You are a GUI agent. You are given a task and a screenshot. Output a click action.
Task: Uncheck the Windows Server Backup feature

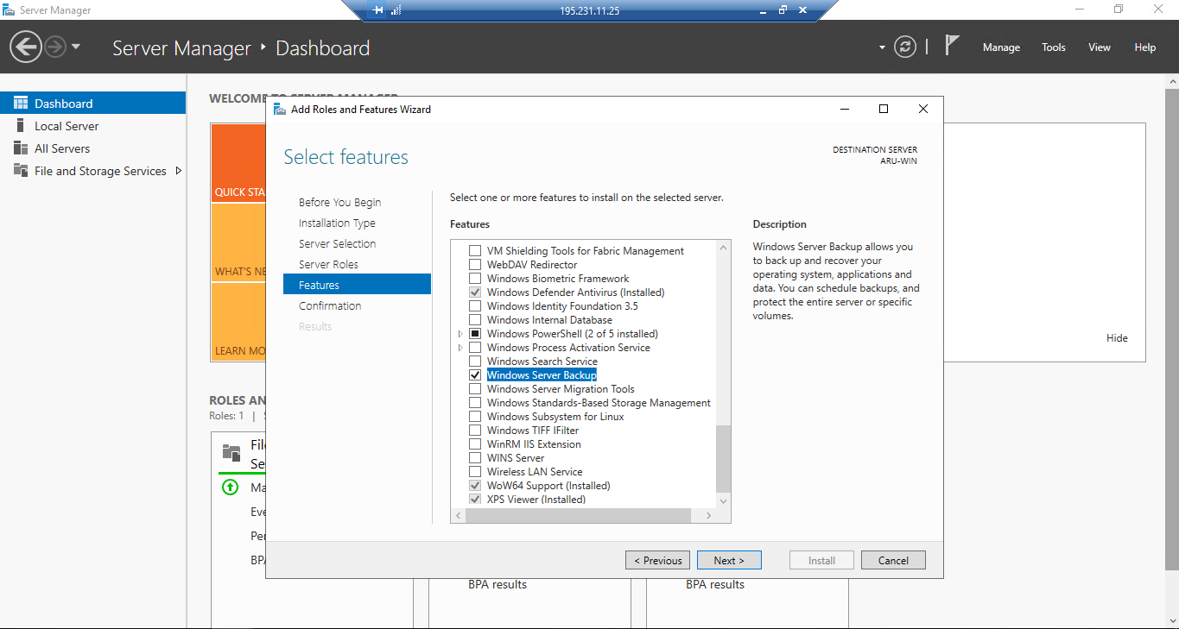(x=475, y=374)
